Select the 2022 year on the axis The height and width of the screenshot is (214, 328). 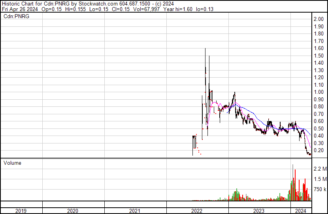pos(197,210)
